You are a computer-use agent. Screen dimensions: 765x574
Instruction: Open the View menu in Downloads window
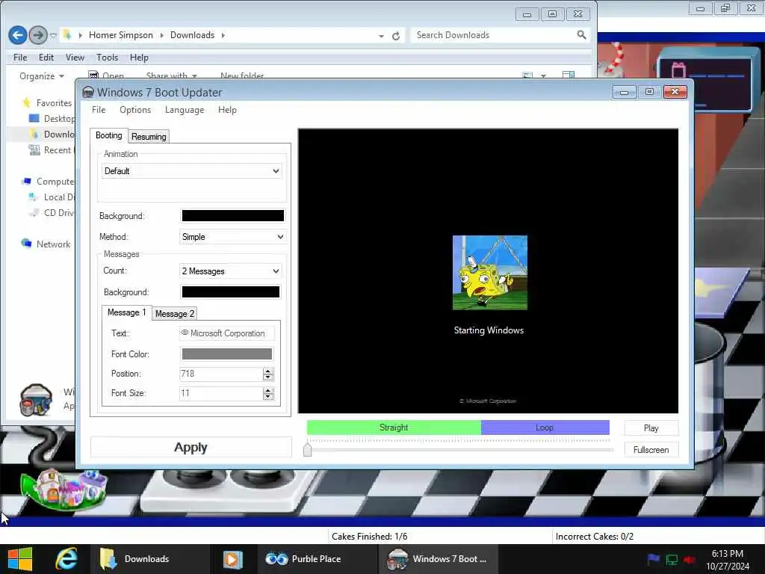pos(75,58)
